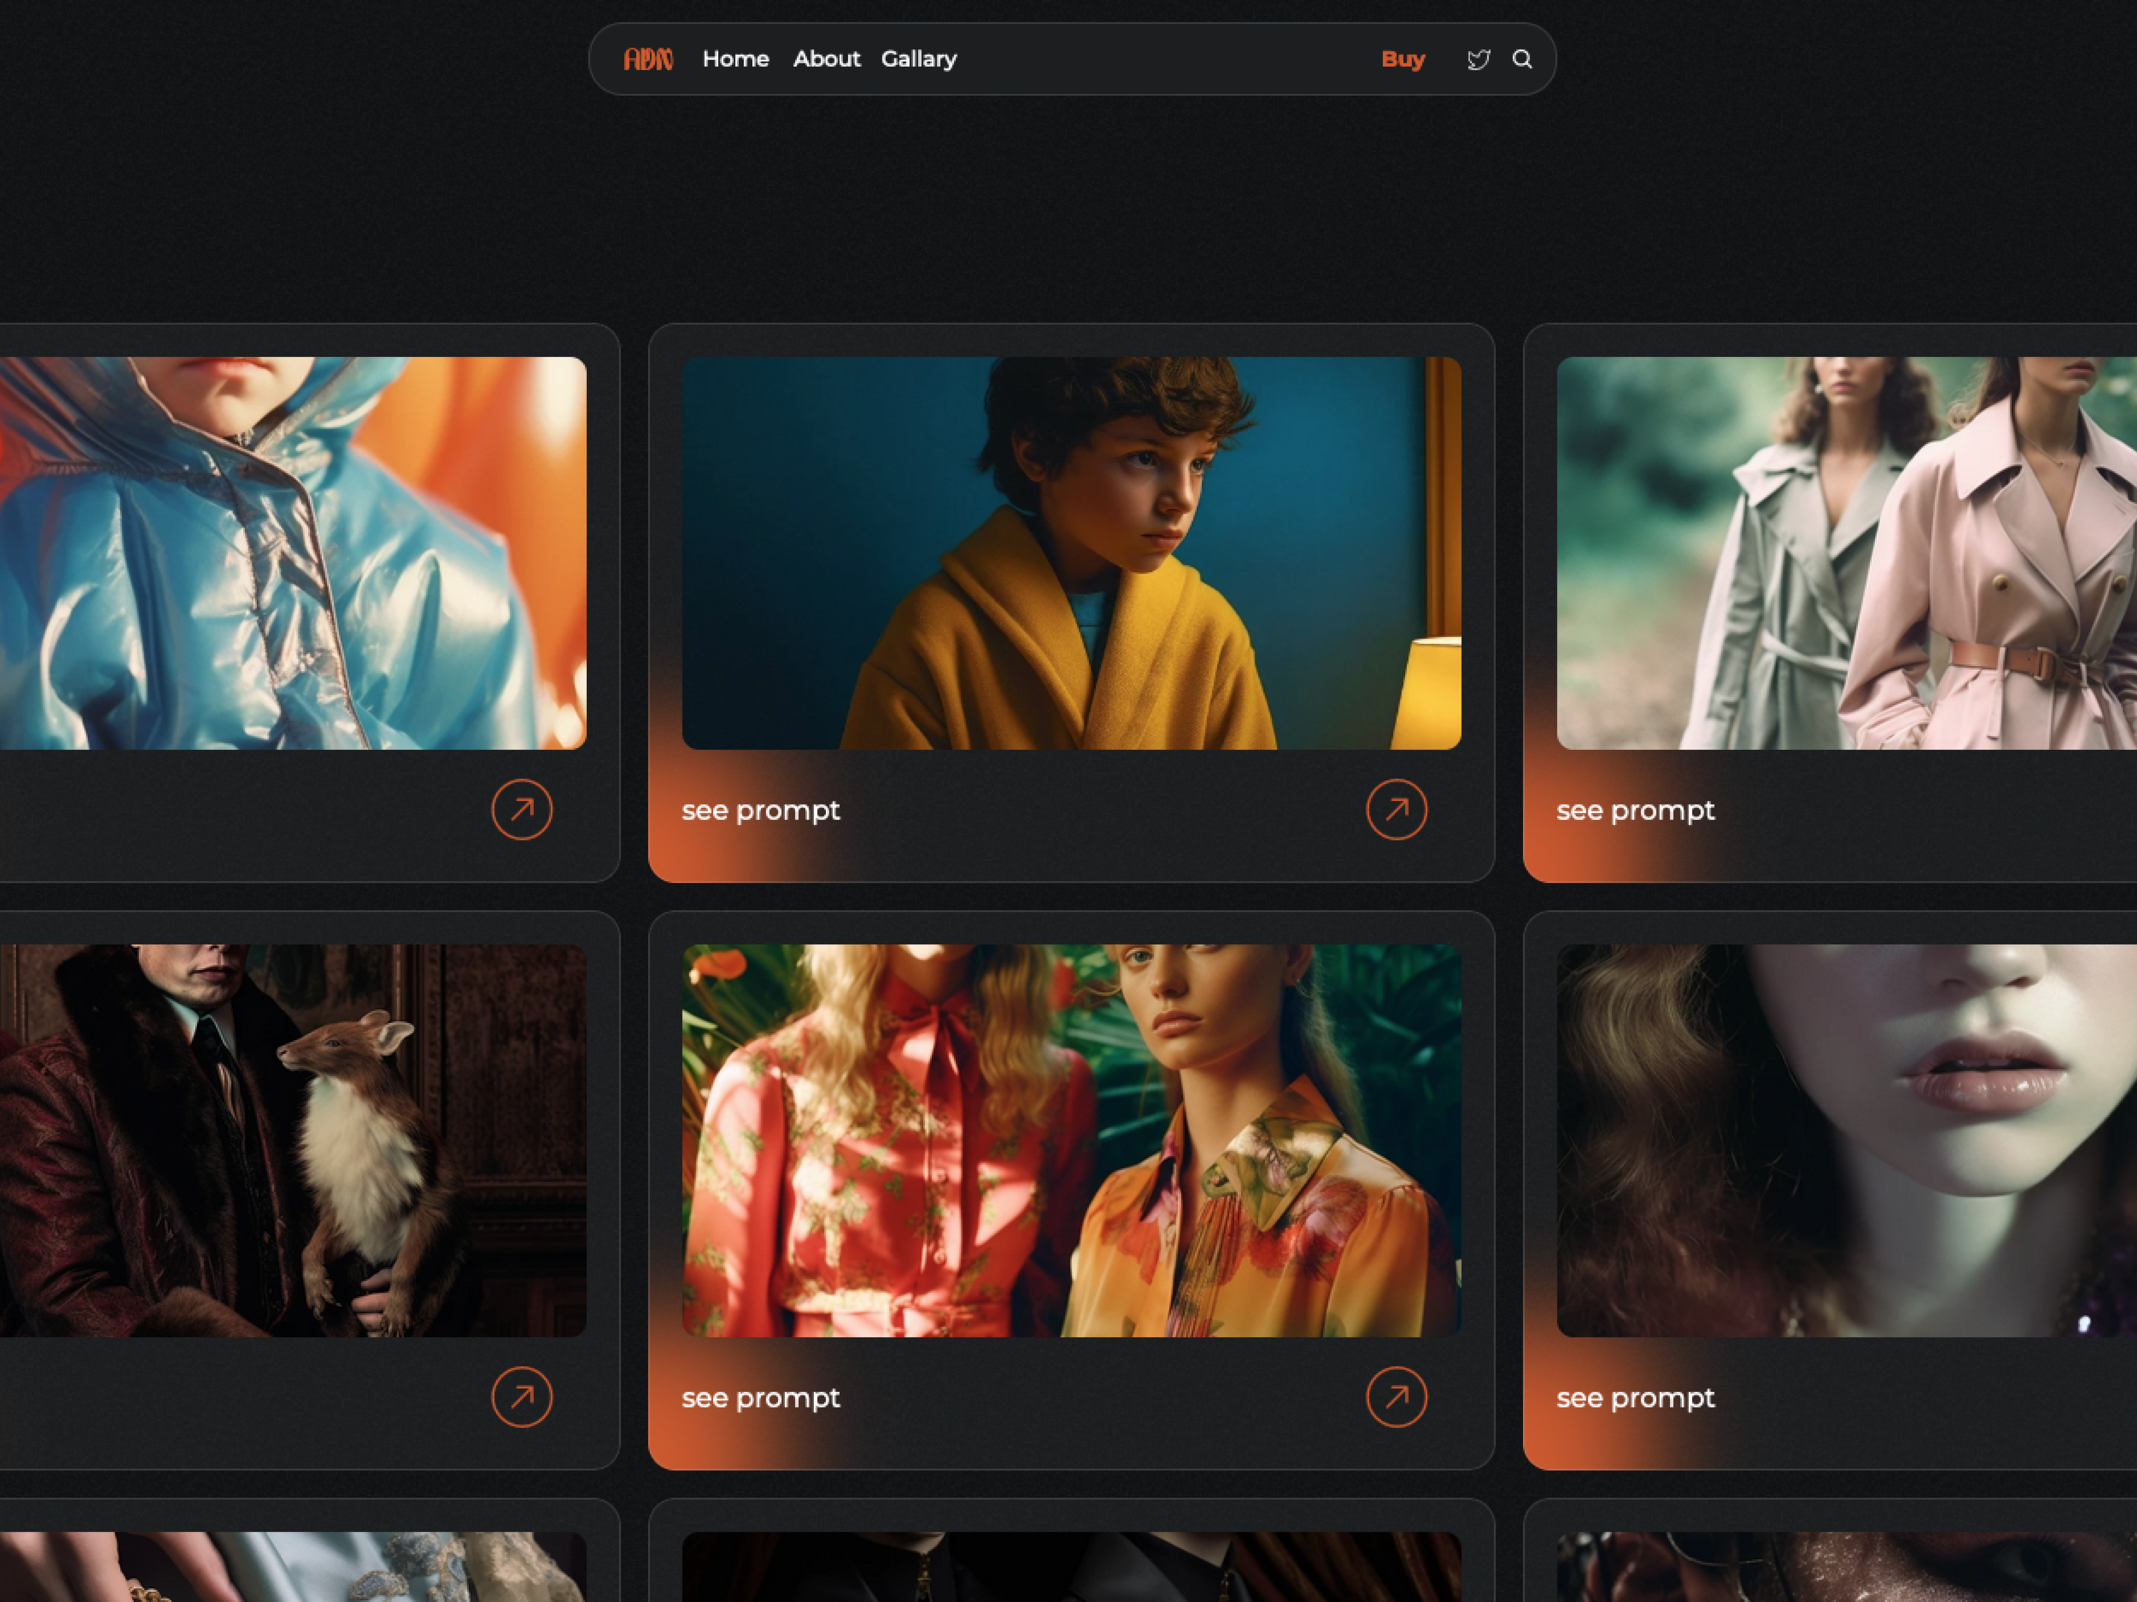Open arrow icon on yellow coat boy card
2137x1602 pixels.
click(1397, 809)
